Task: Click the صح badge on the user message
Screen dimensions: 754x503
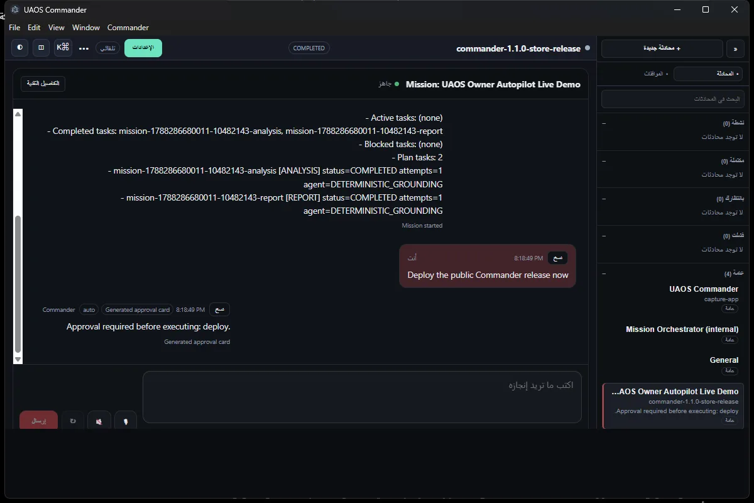Action: pyautogui.click(x=557, y=258)
